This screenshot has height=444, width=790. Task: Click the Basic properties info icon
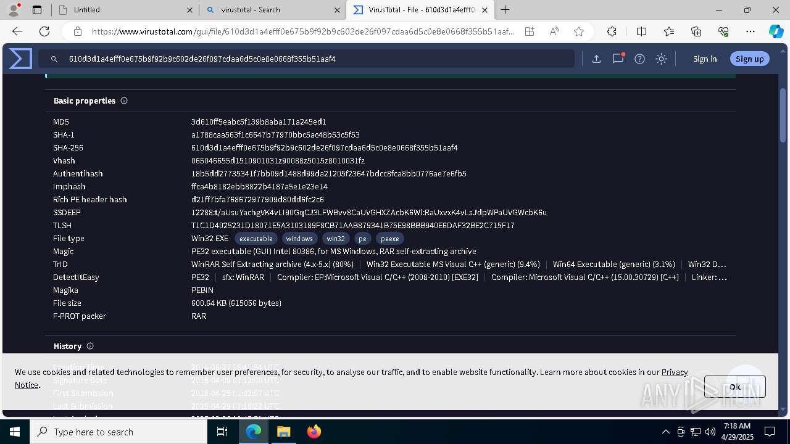(x=124, y=101)
